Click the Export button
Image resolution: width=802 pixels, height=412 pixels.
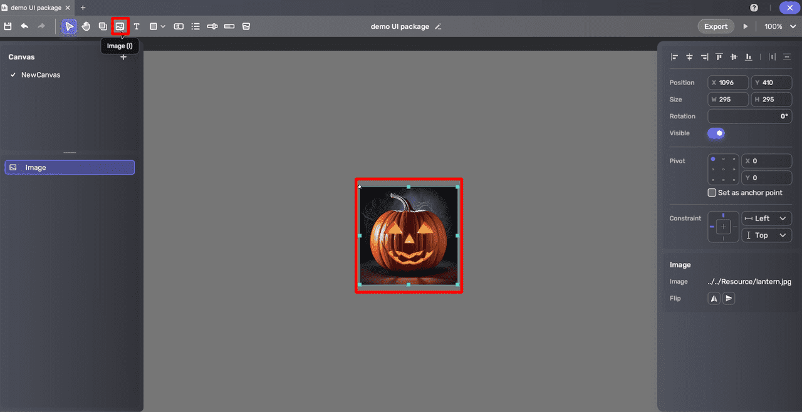click(x=716, y=26)
